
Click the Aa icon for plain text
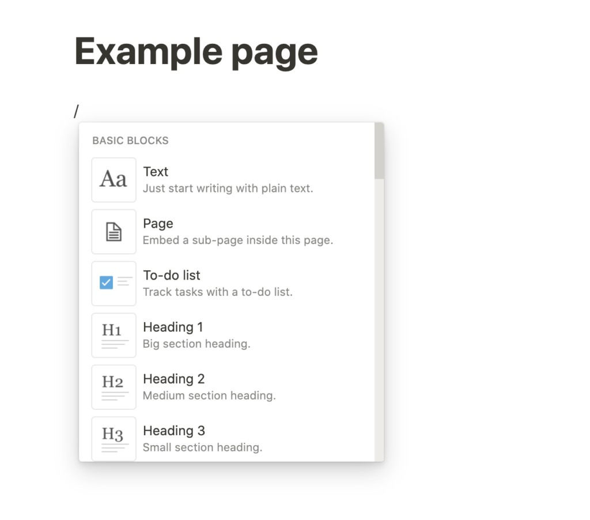[114, 180]
